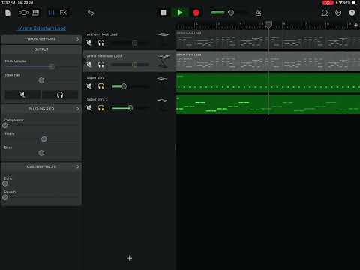
Task: Solo track using the side panel headphones button
Action: point(60,94)
